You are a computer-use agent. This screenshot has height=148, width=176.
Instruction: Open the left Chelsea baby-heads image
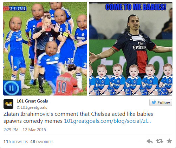click(x=45, y=49)
